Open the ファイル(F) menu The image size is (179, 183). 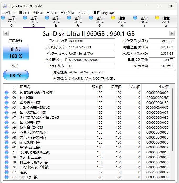[9, 13]
